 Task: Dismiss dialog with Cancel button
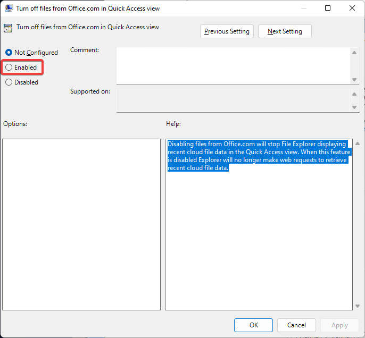coord(296,325)
